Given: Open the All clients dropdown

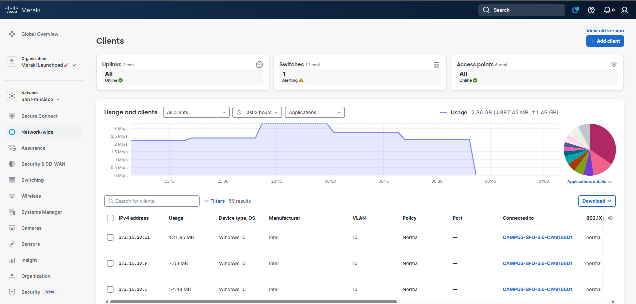Looking at the screenshot, I should (x=196, y=112).
